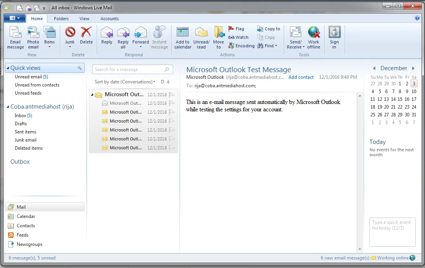This screenshot has width=425, height=268.
Task: Forward the selected message
Action: tap(141, 38)
